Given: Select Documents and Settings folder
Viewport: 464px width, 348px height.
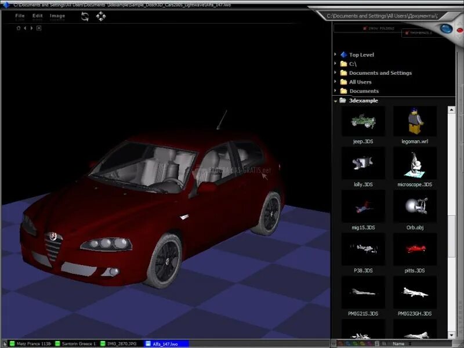Looking at the screenshot, I should click(x=380, y=73).
